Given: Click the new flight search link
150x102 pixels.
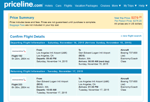Looking at the screenshot, I should click(131, 36).
